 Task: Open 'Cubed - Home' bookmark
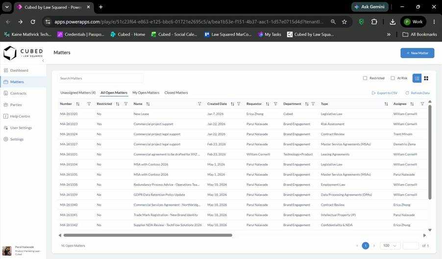click(128, 34)
